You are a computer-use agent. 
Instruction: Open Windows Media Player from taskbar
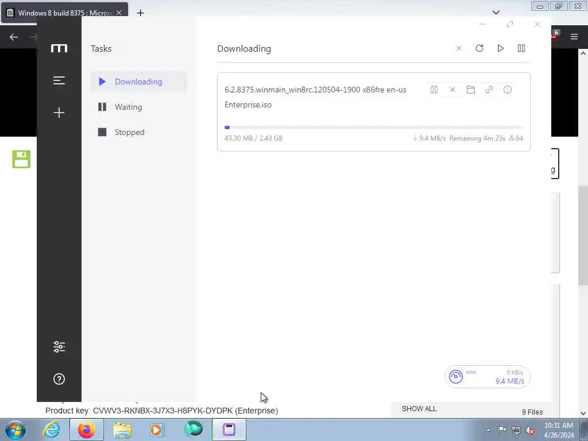tap(157, 430)
